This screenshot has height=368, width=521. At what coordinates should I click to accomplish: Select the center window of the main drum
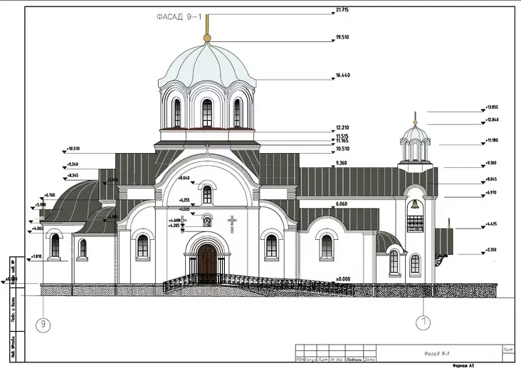[x=207, y=112]
